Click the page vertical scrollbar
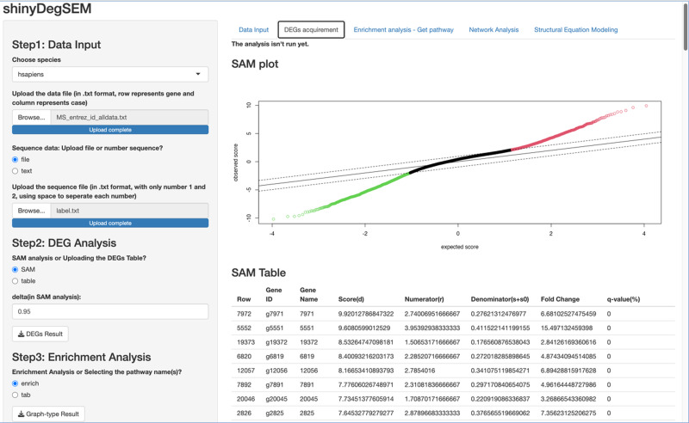 coord(685,27)
